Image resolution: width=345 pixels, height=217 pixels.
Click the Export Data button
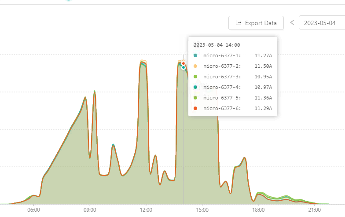(256, 23)
